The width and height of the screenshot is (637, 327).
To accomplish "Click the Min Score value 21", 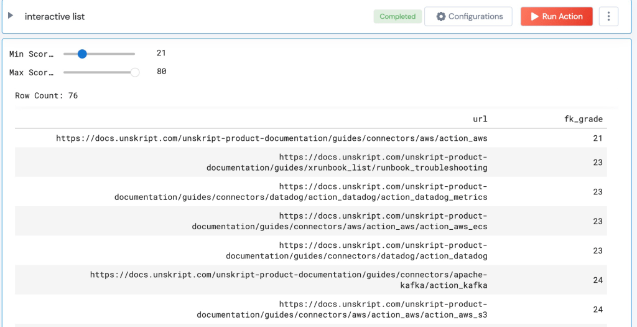I will pos(161,54).
